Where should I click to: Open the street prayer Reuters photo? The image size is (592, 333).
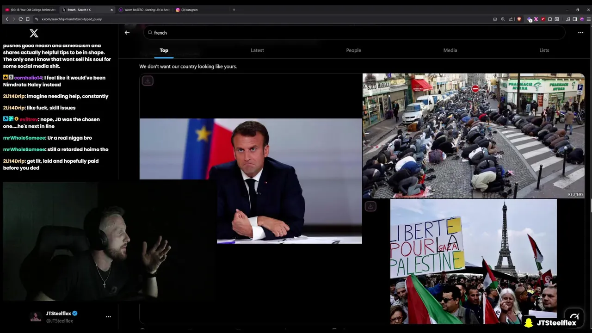pyautogui.click(x=473, y=136)
